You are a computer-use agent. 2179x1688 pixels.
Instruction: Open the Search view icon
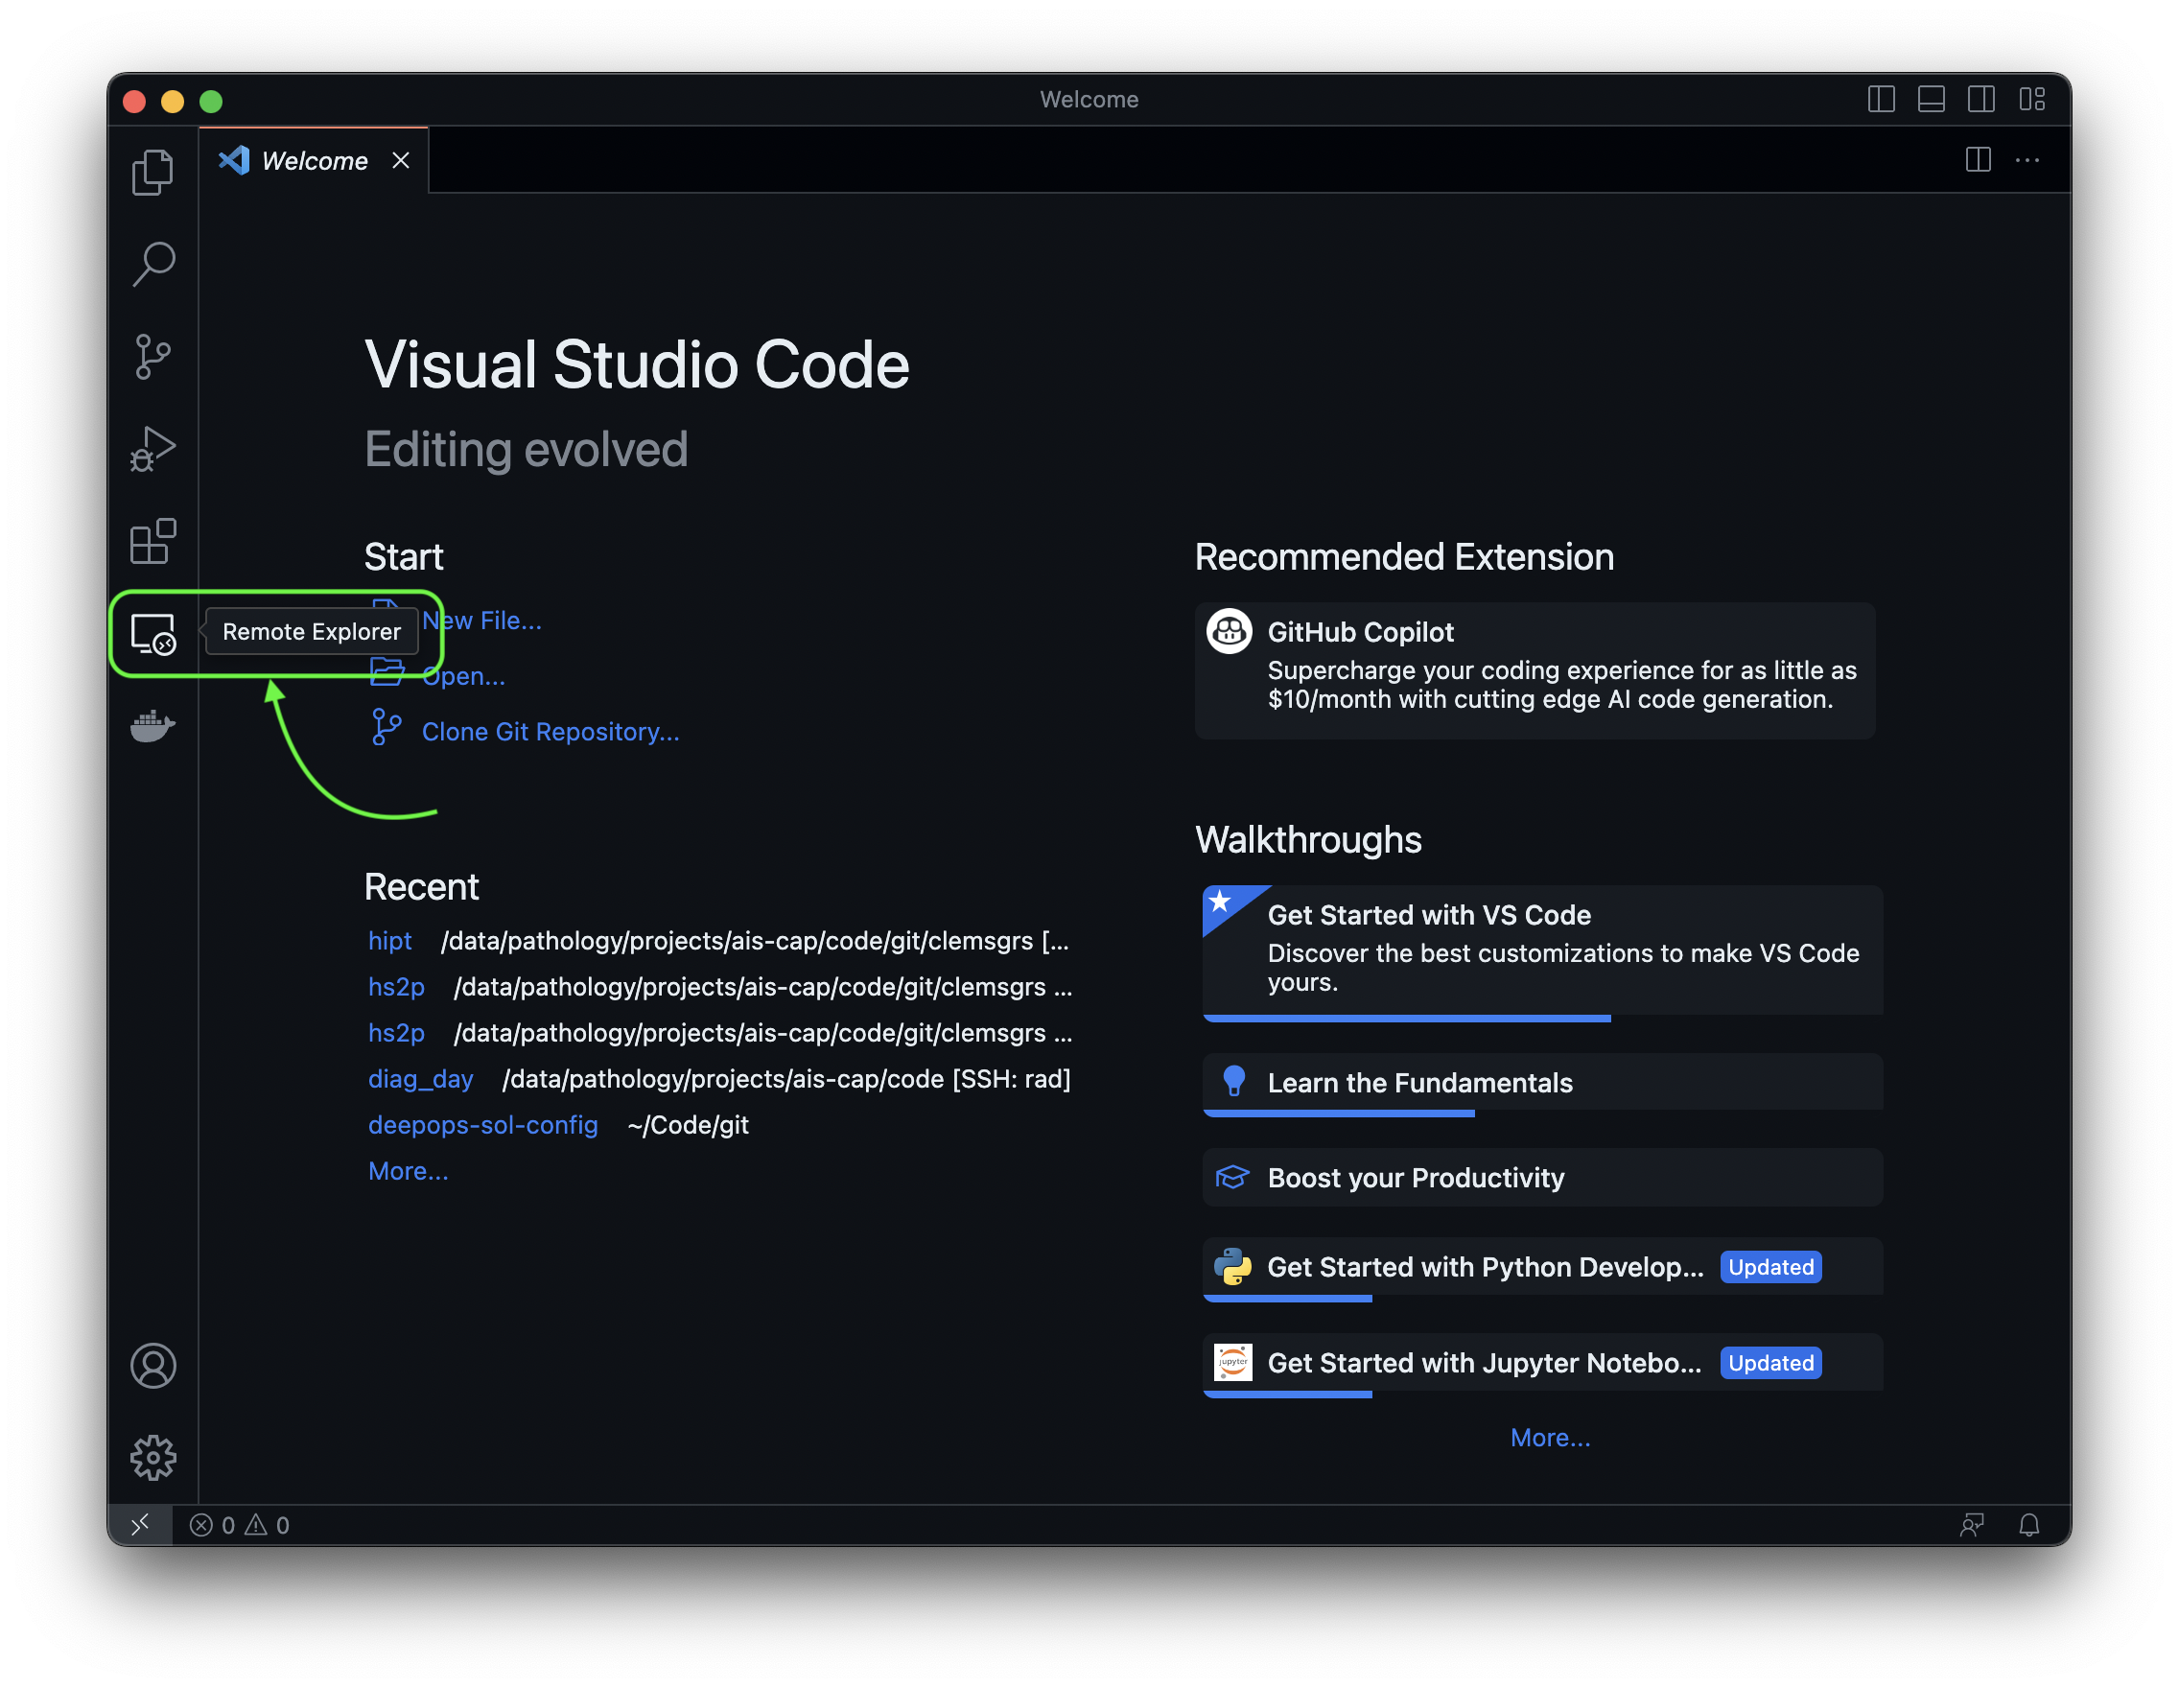click(152, 265)
